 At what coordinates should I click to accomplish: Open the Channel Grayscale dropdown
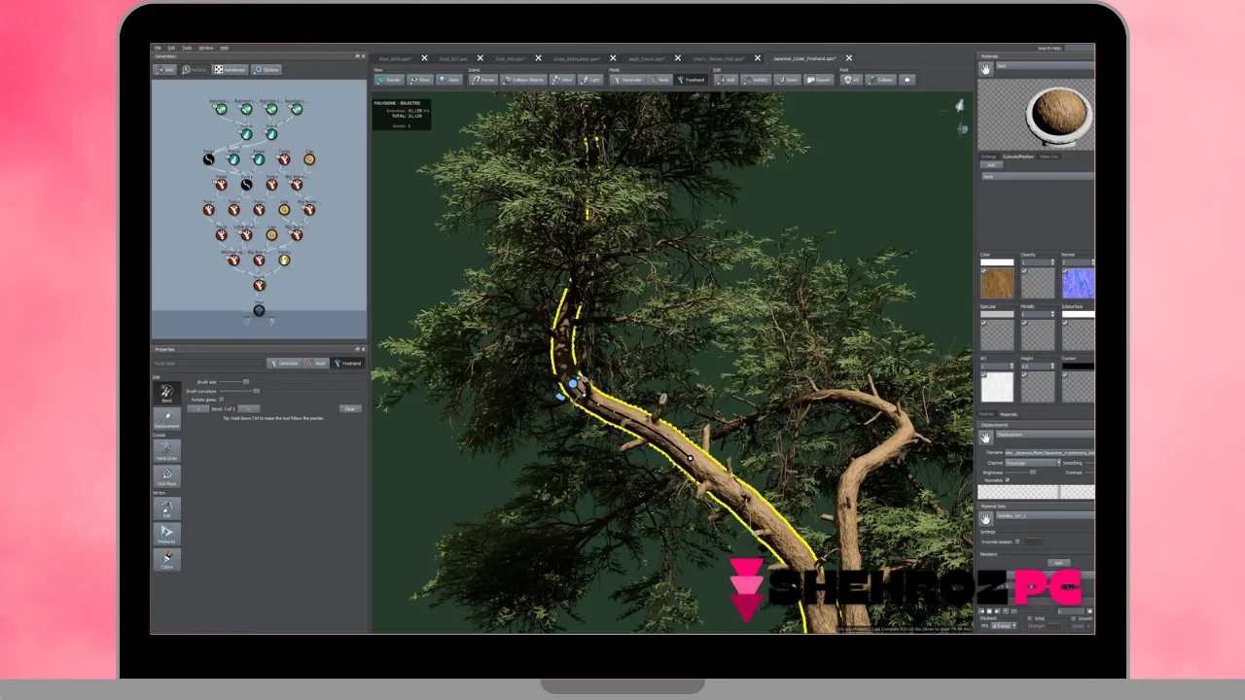click(x=1033, y=463)
